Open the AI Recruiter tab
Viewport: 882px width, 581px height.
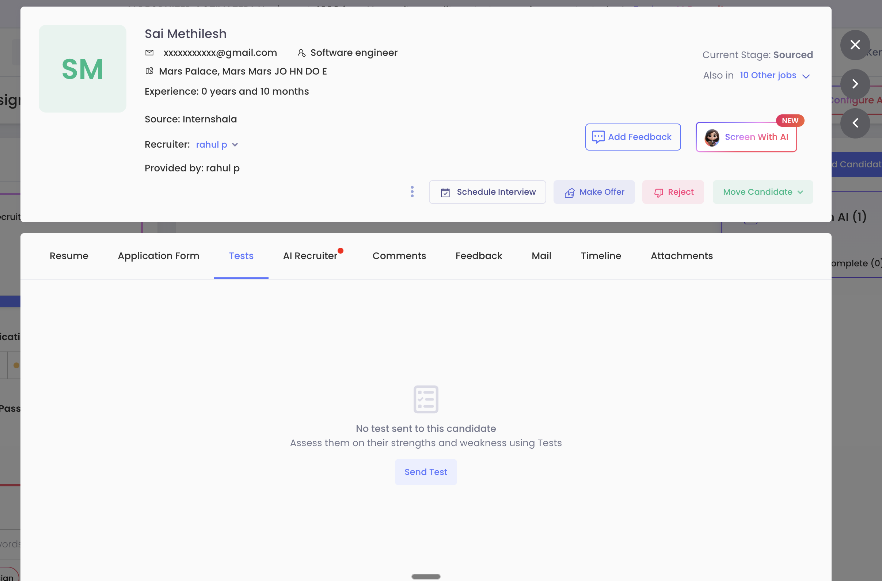(x=310, y=256)
